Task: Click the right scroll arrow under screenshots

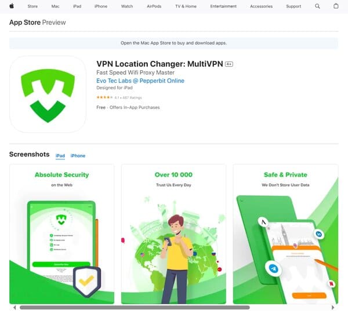Action: [333, 308]
